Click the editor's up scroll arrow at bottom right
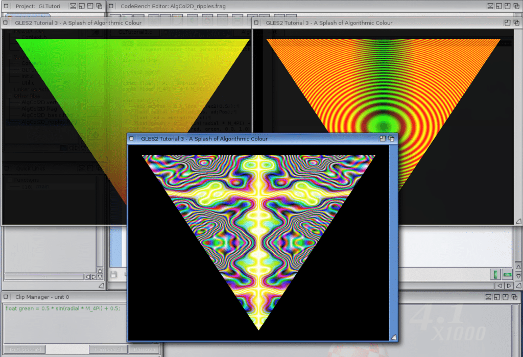523x357 pixels. tap(518, 267)
